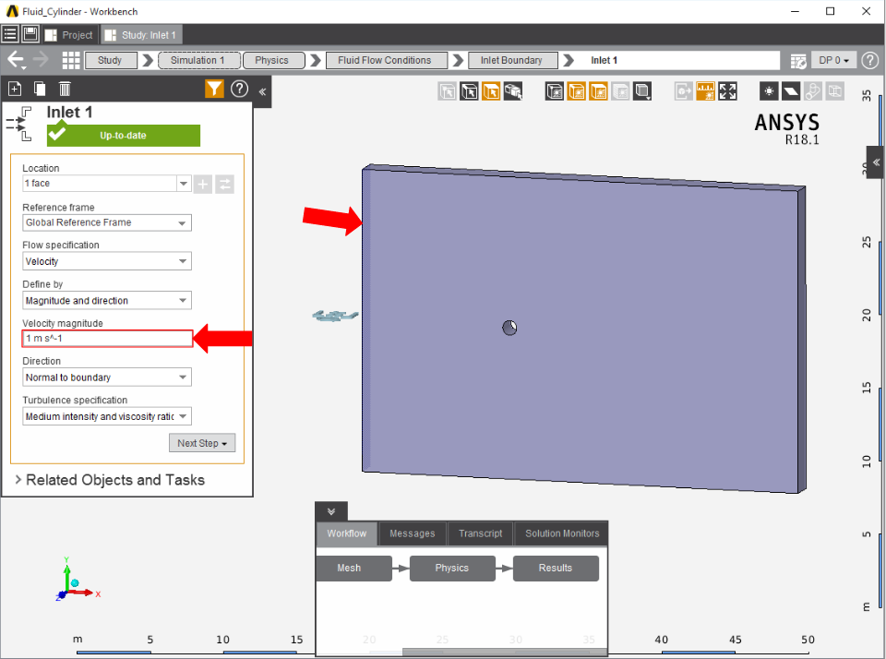Click the XYZ axis triad
This screenshot has width=886, height=659.
click(78, 580)
